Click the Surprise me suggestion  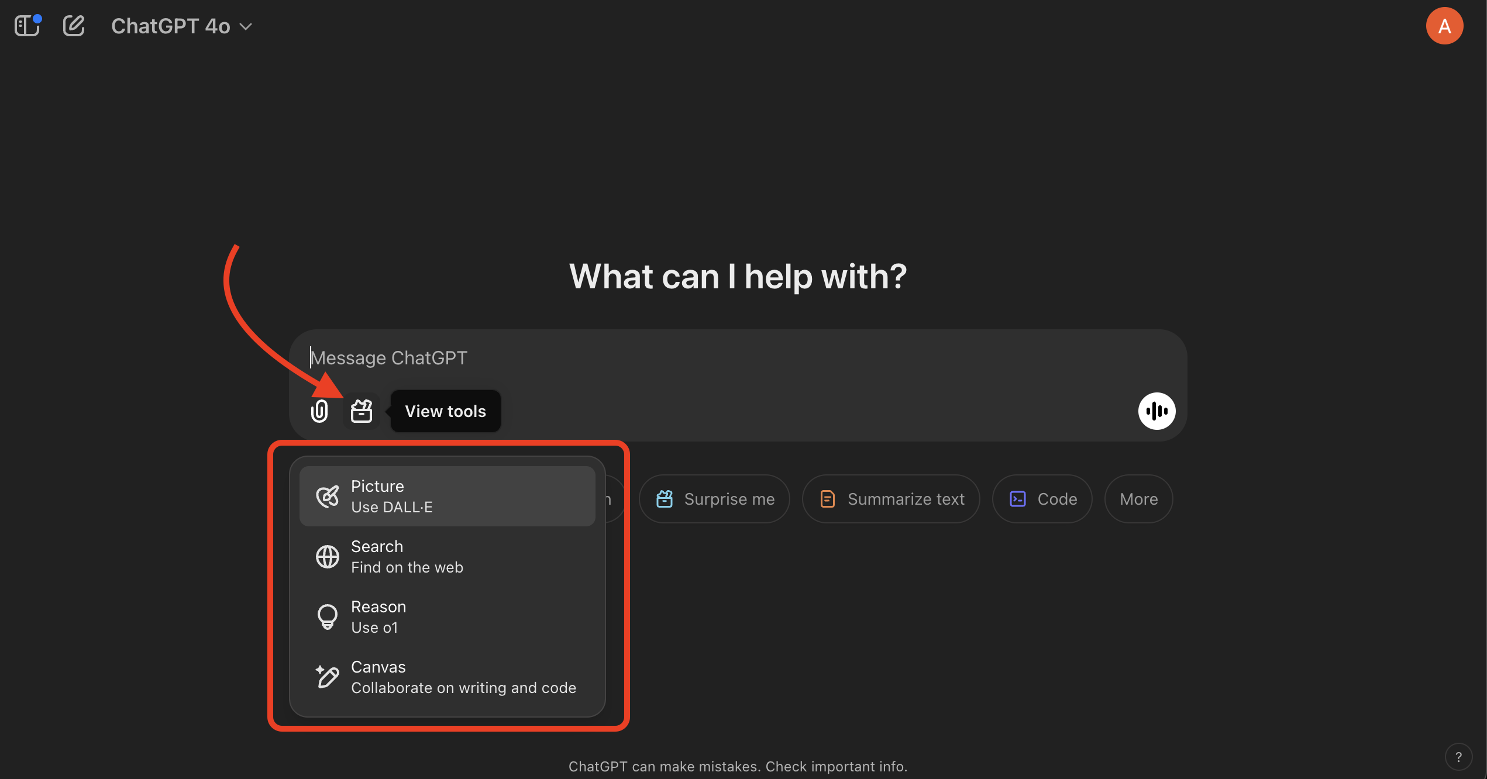pos(715,499)
